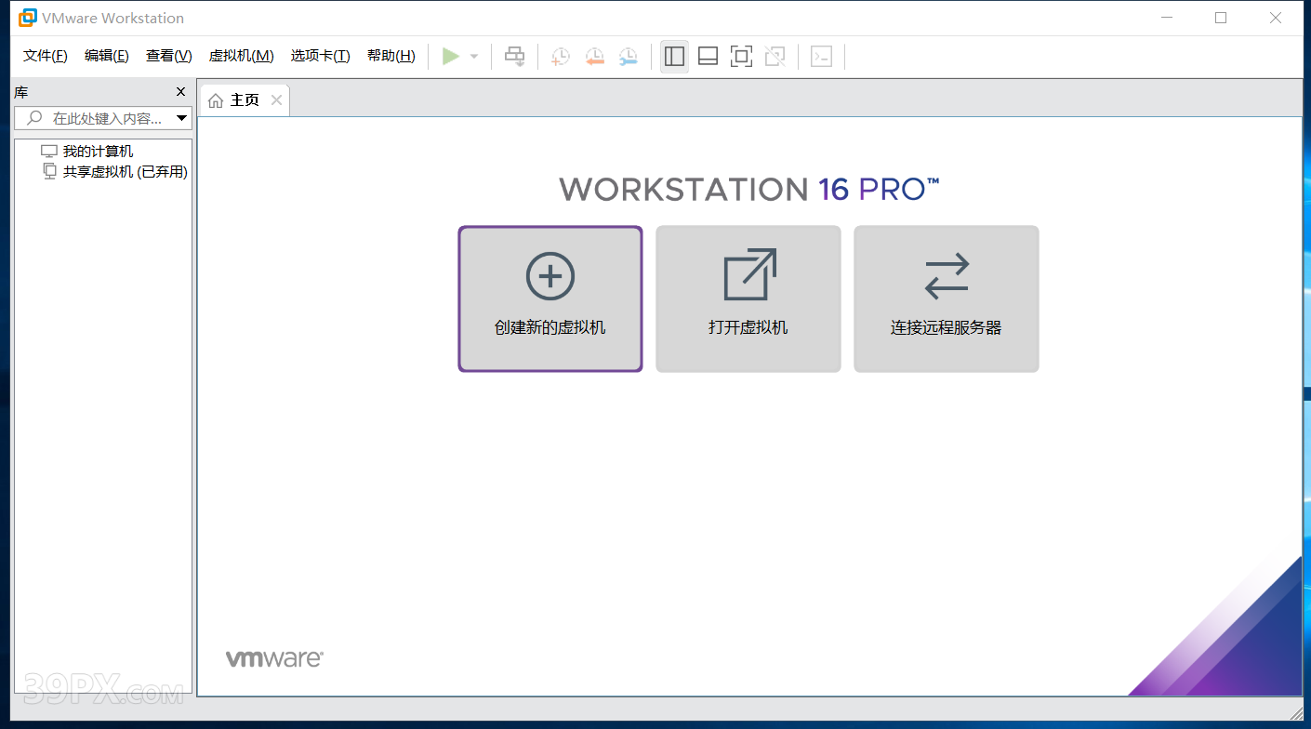Select the 主页 tab
The image size is (1311, 729).
coord(245,100)
